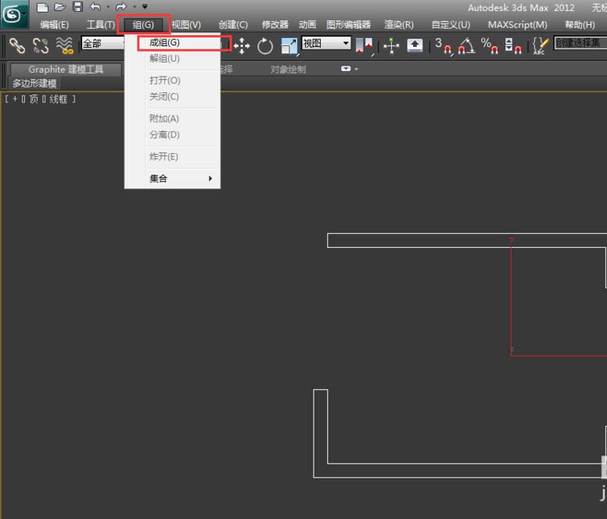Open the 视图 reference coordinate dropdown
607x519 pixels.
326,43
